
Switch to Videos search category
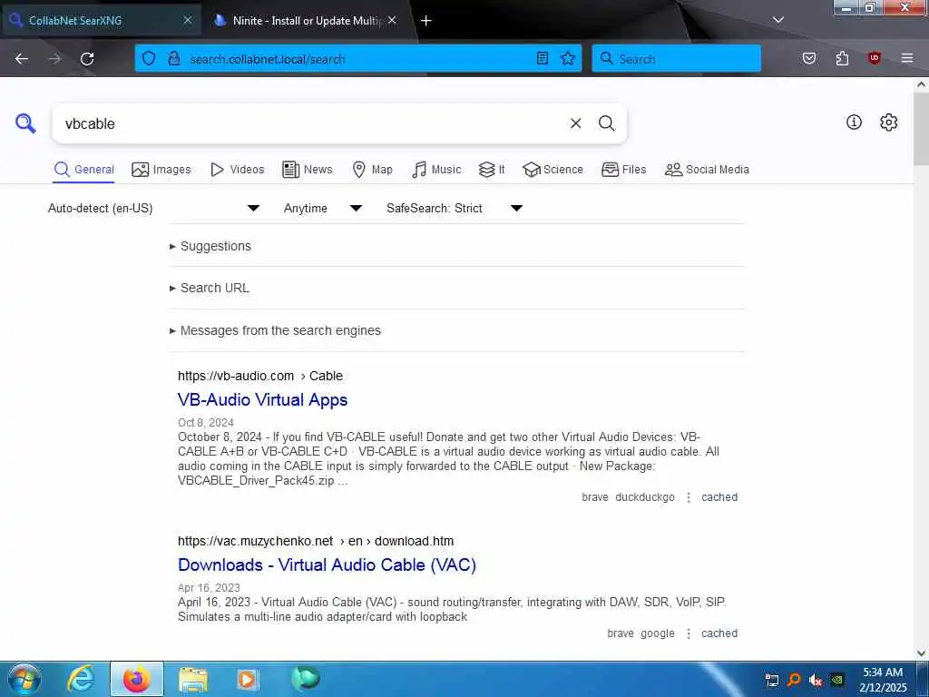point(237,170)
